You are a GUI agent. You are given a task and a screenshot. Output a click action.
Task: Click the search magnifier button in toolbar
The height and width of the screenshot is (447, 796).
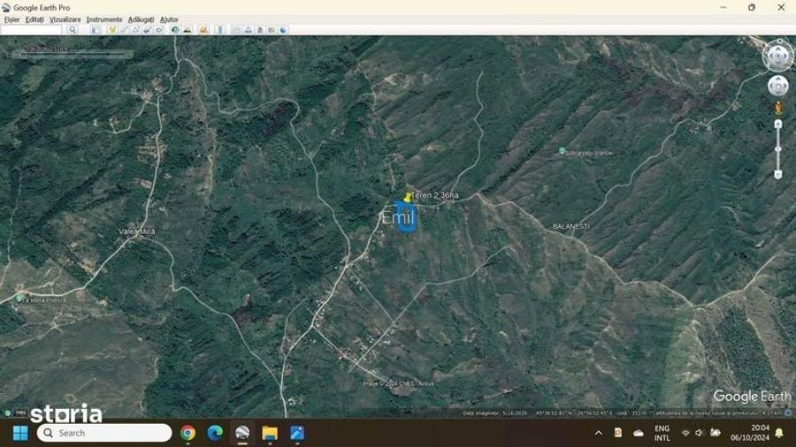click(x=73, y=29)
